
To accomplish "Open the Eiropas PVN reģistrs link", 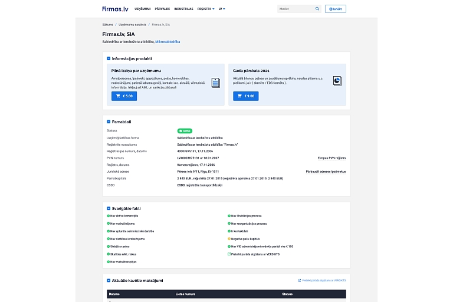I will coord(331,158).
